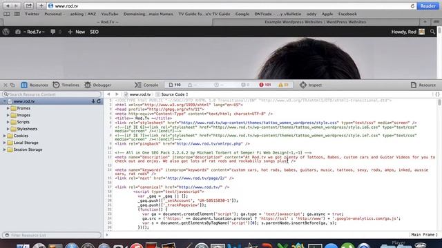Navigate forward in source view
Screen dimensions: 442x248
pos(117,94)
